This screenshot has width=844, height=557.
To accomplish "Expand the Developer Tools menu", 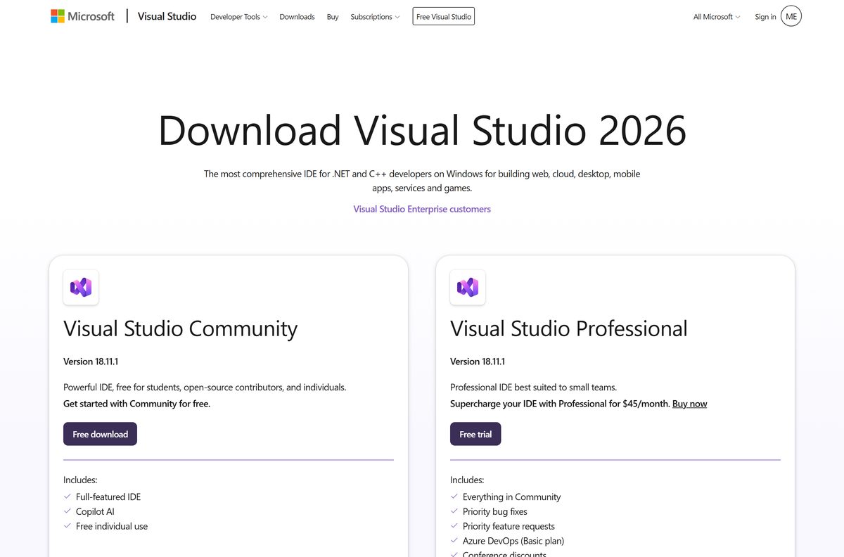I will point(238,17).
